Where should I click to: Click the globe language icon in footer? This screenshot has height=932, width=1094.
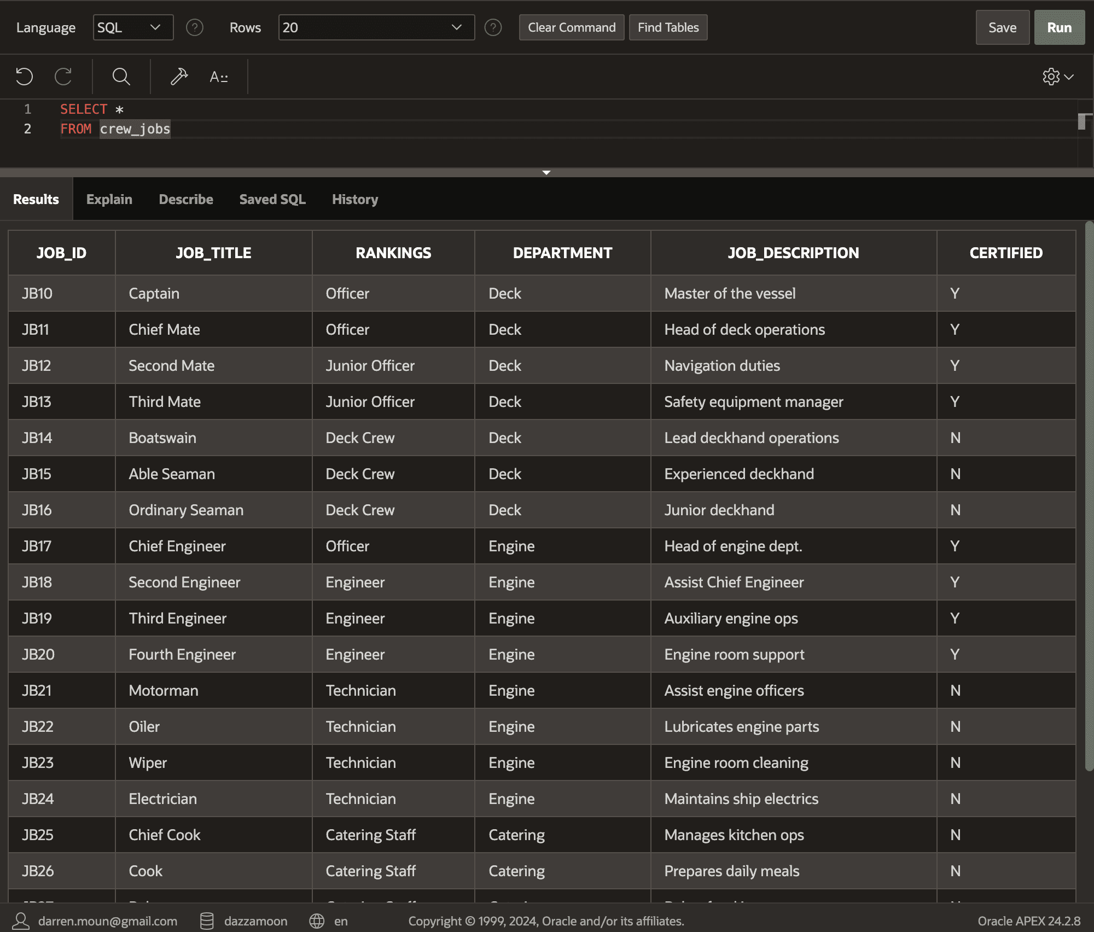pos(317,921)
